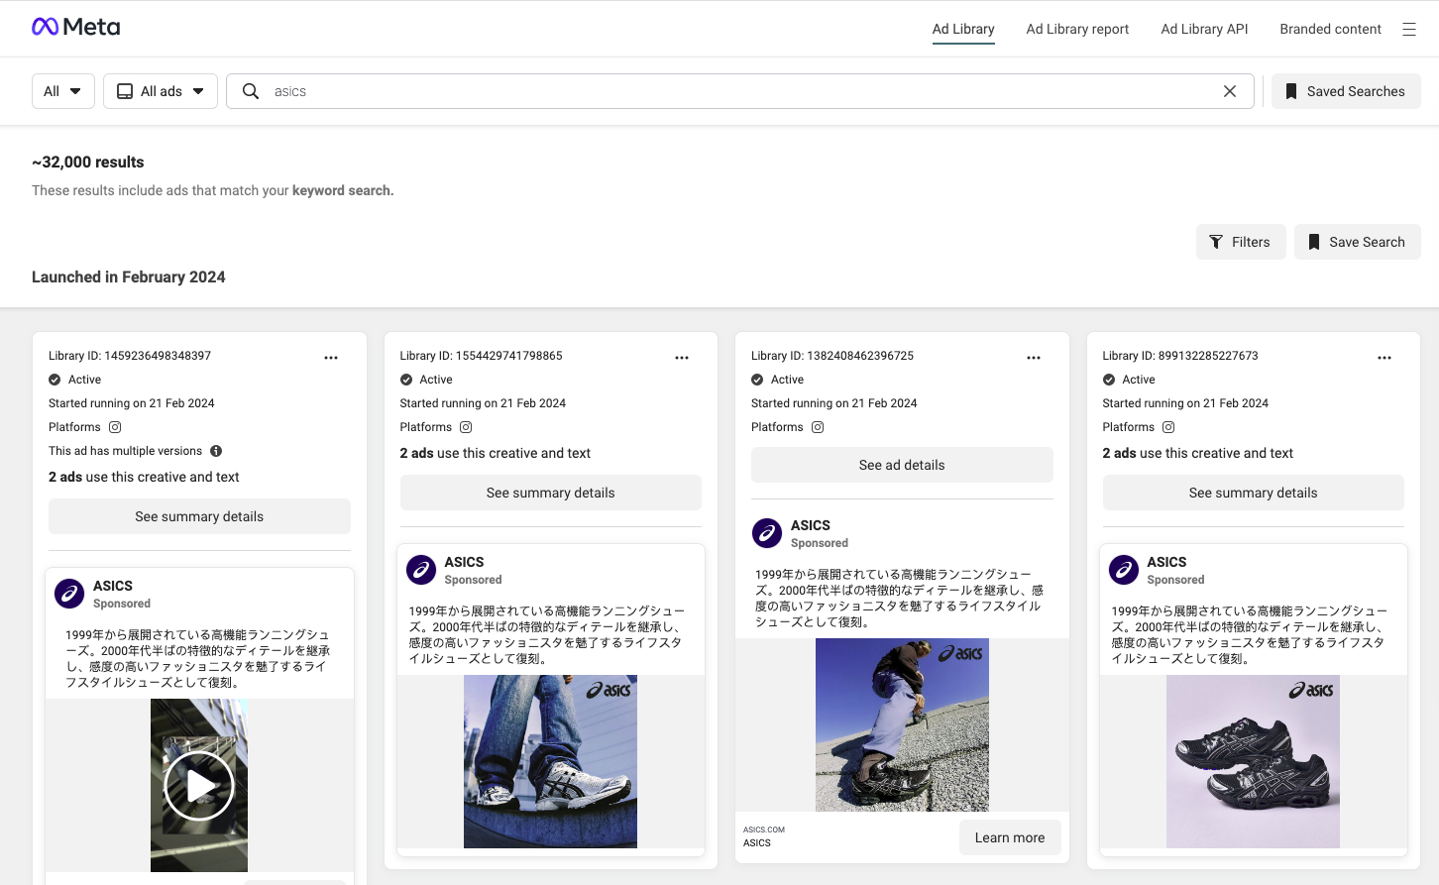Open the three-dot menu for Library ID 1554429741798865
1439x885 pixels.
[x=682, y=358]
